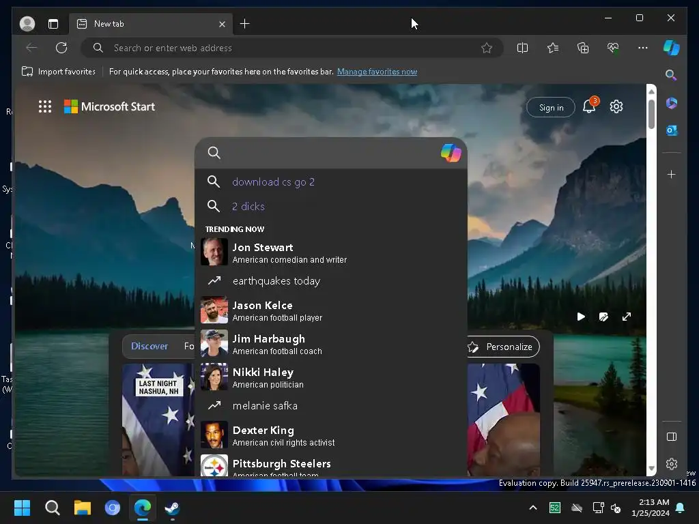Image resolution: width=699 pixels, height=524 pixels.
Task: Select trending topic Jason Kelce
Action: pyautogui.click(x=331, y=310)
